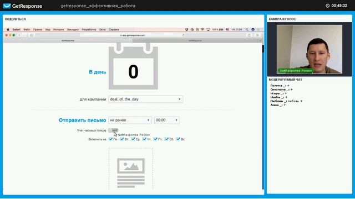The height and width of the screenshot is (199, 355).
Task: Open the Окно menu
Action: pos(102,29)
